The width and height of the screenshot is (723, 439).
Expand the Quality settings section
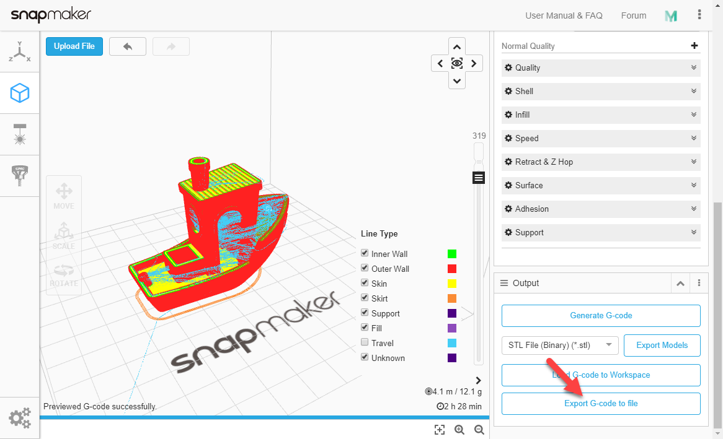tap(601, 67)
